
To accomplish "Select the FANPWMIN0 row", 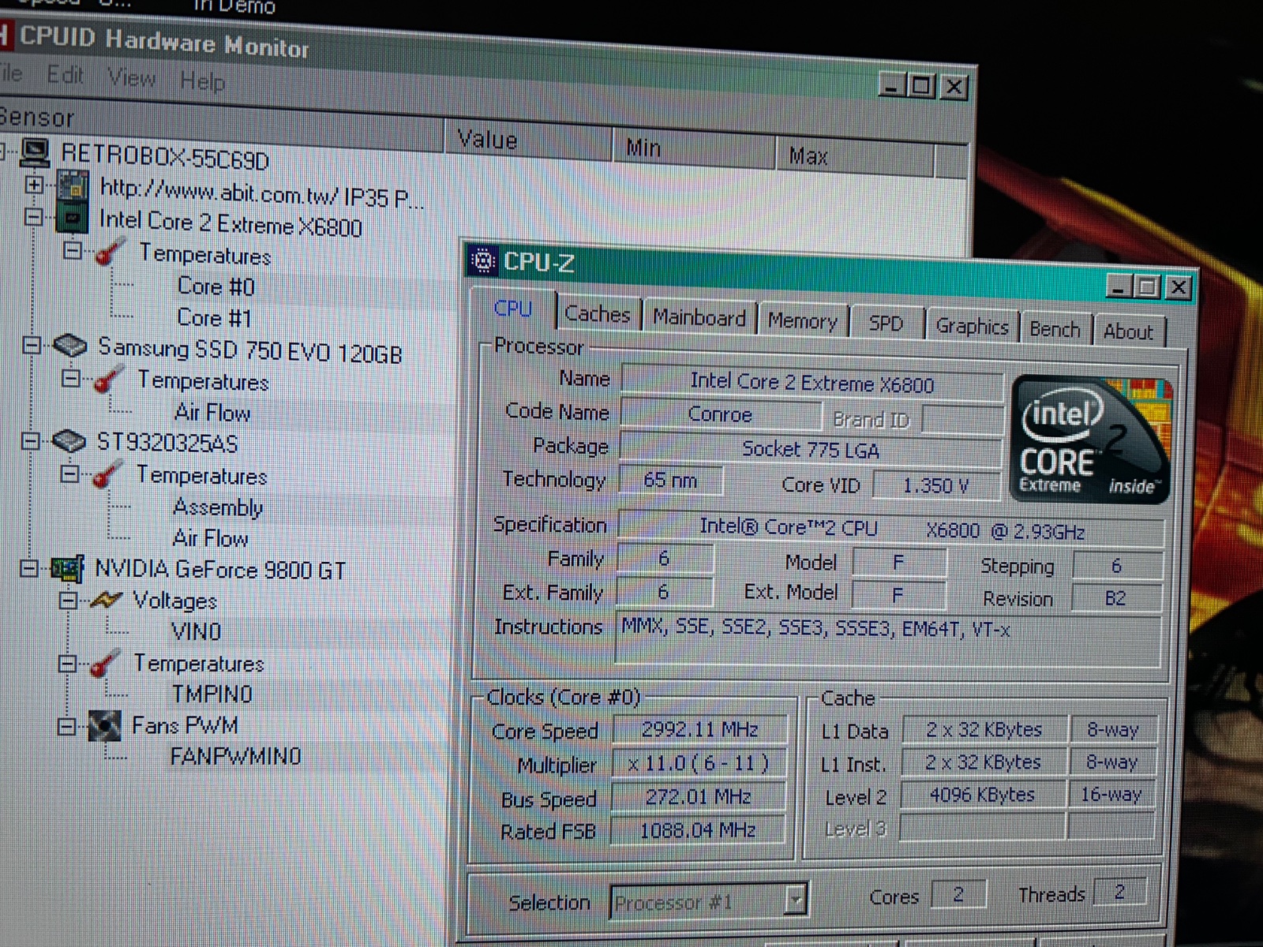I will coord(235,756).
